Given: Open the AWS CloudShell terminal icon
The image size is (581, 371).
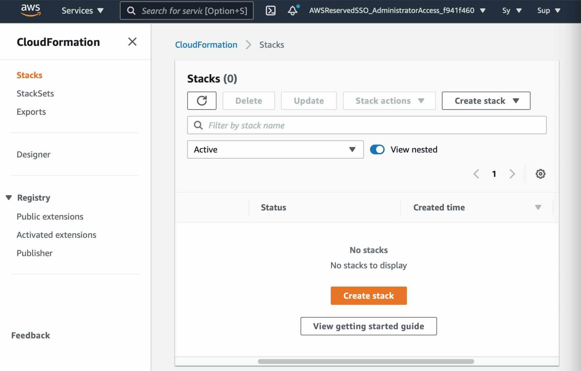Looking at the screenshot, I should click(x=271, y=11).
